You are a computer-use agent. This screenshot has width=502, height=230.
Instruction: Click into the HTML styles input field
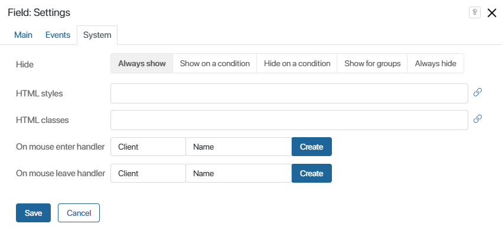pyautogui.click(x=289, y=93)
